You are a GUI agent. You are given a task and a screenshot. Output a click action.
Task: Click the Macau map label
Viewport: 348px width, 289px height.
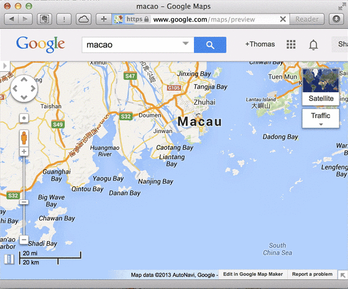[x=199, y=122]
